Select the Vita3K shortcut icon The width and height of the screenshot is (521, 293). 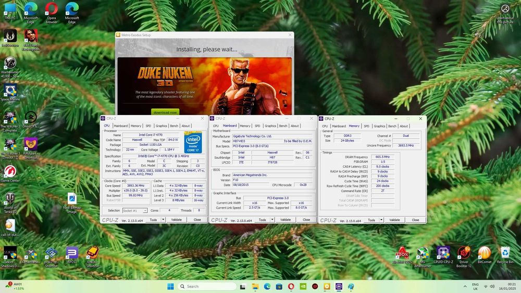[92, 257]
